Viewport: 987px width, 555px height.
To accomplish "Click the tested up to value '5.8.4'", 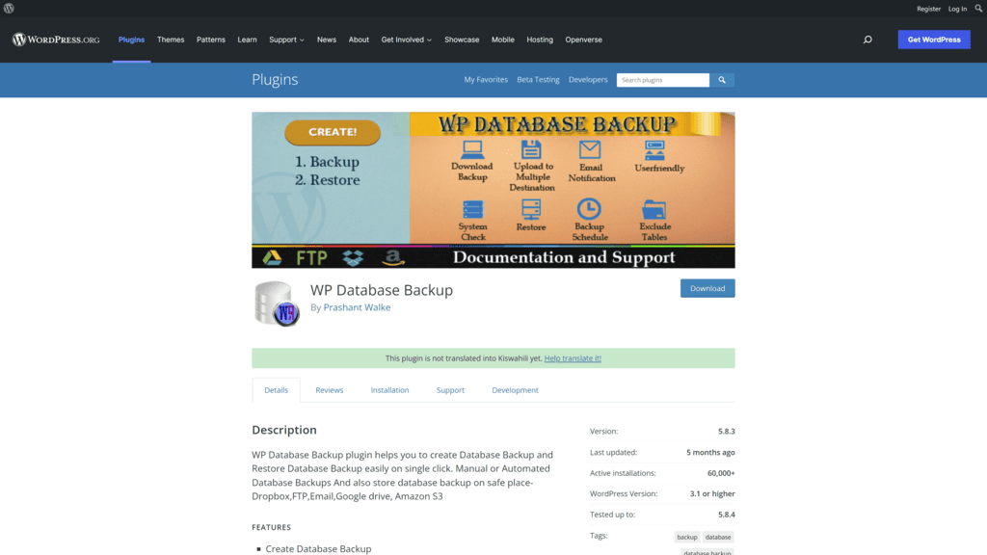I will (727, 515).
